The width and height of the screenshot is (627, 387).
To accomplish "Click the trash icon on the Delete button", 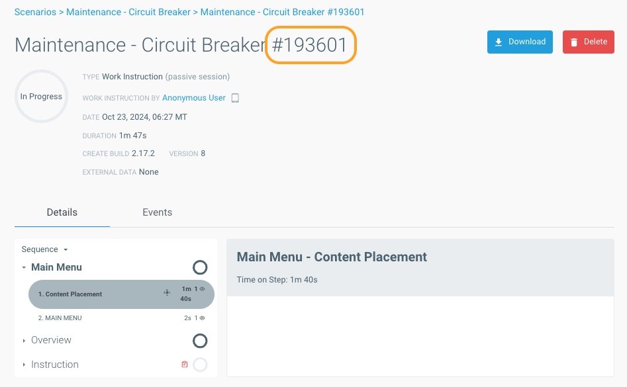I will coord(573,41).
